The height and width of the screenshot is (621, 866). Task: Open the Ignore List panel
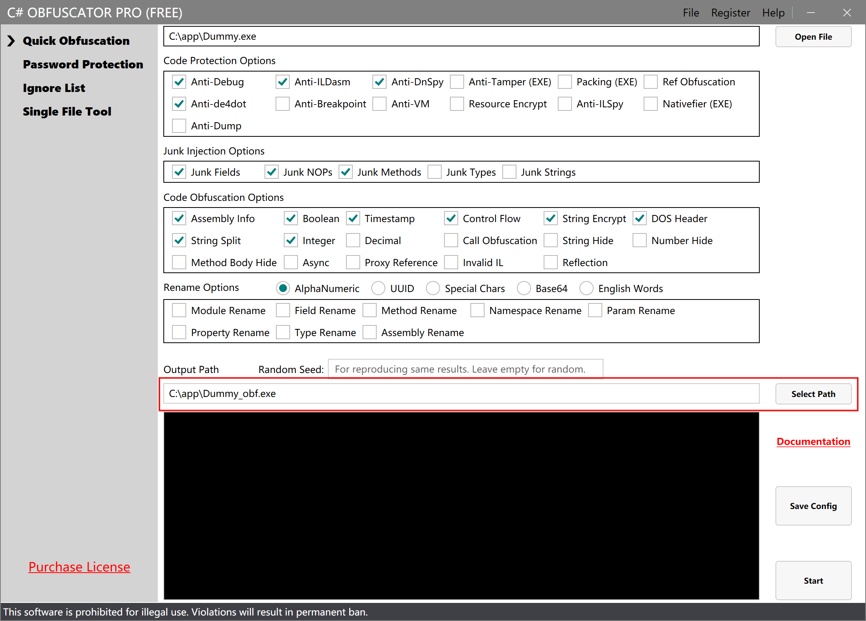[x=54, y=88]
